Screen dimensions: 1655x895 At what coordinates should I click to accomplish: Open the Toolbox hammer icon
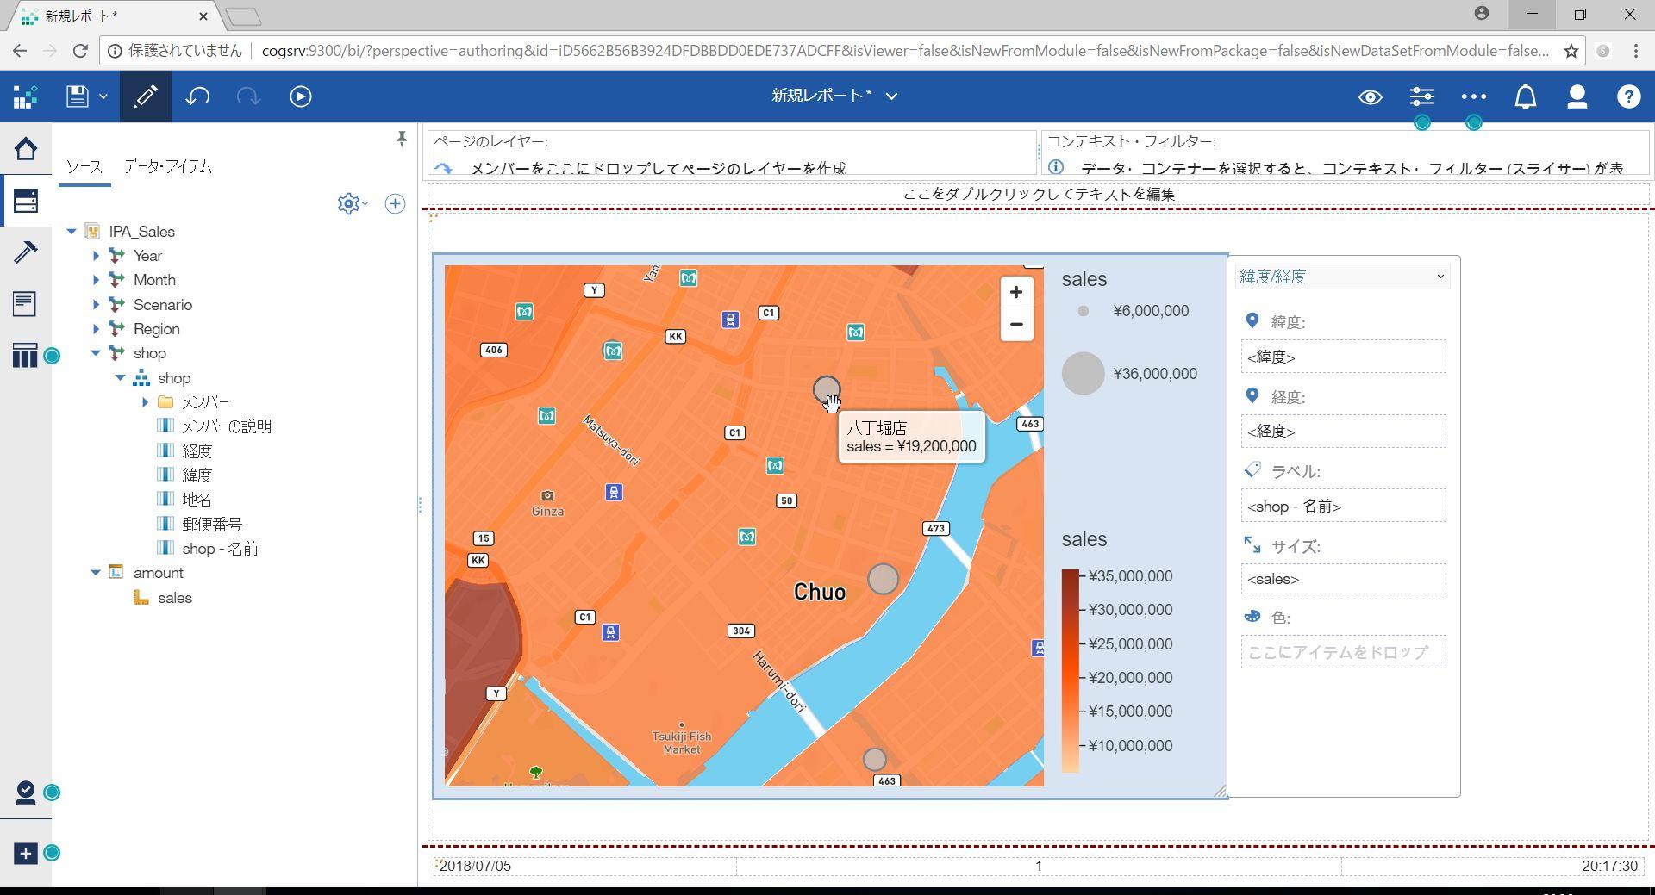point(26,252)
